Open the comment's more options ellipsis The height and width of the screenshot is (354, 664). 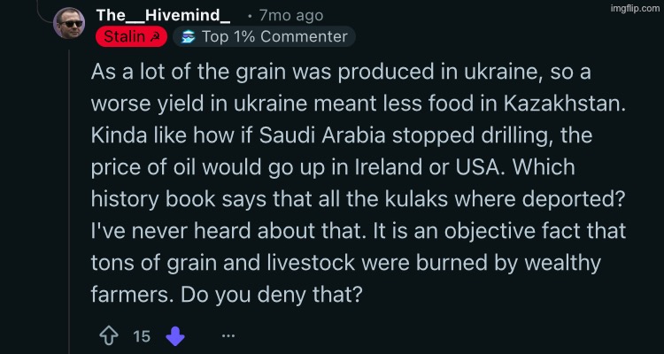[x=228, y=335]
